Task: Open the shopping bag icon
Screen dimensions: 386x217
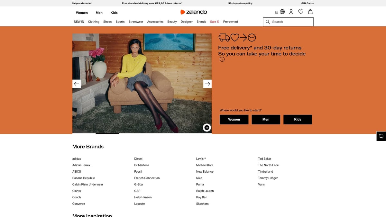Action: coord(310,12)
